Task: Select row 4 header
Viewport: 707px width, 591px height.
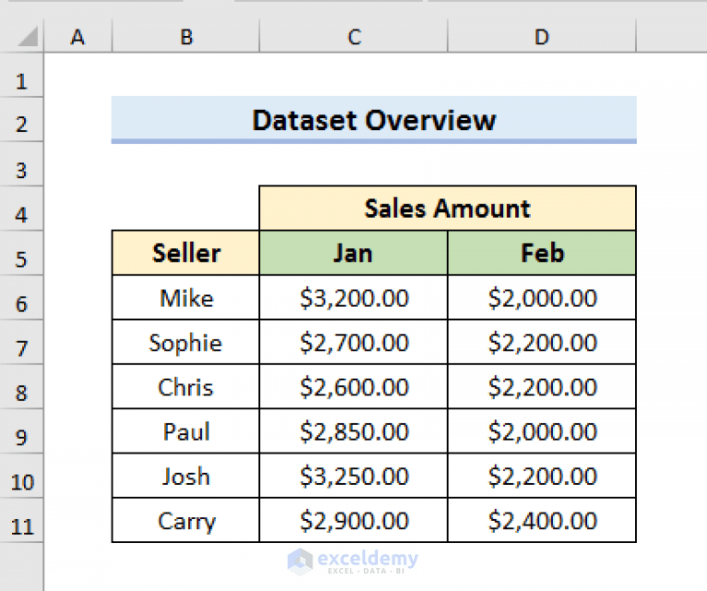Action: 21,209
